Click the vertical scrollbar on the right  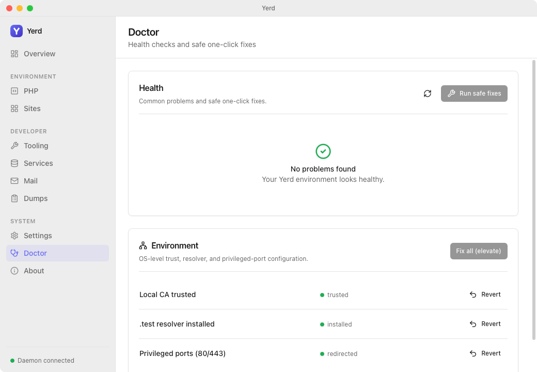tap(533, 200)
